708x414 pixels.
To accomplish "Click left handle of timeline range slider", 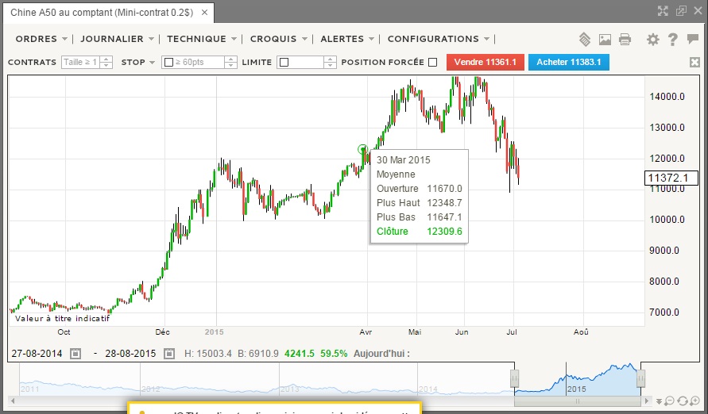I will coord(514,378).
